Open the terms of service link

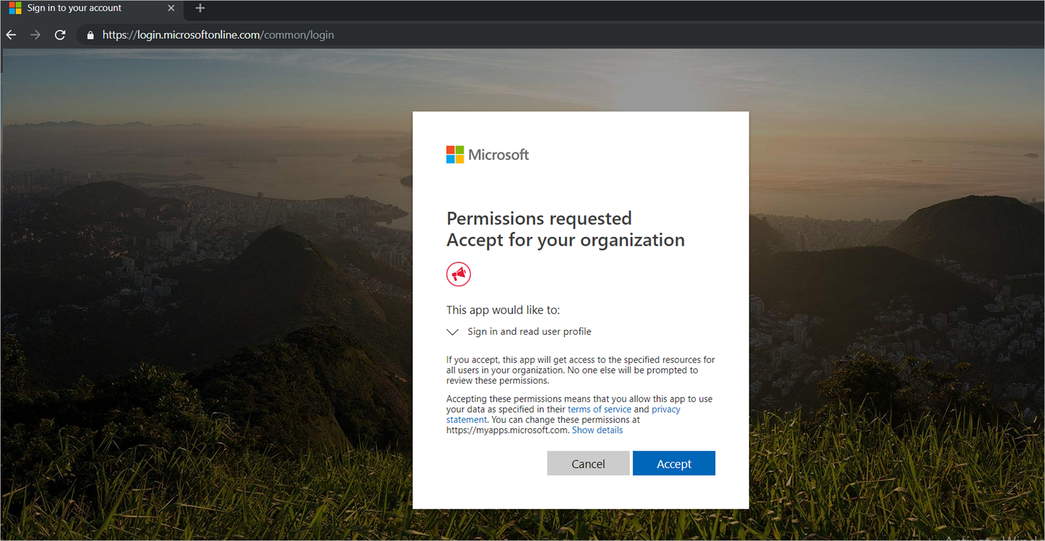pos(599,409)
